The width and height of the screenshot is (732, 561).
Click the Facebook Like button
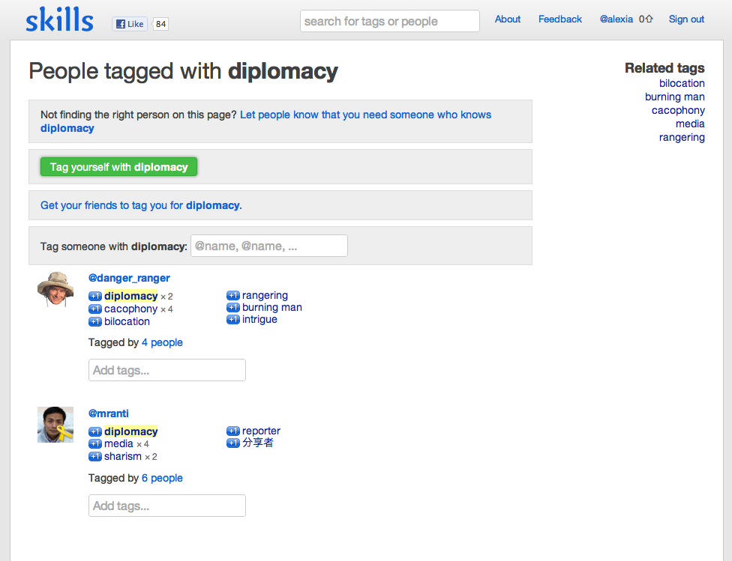(130, 24)
